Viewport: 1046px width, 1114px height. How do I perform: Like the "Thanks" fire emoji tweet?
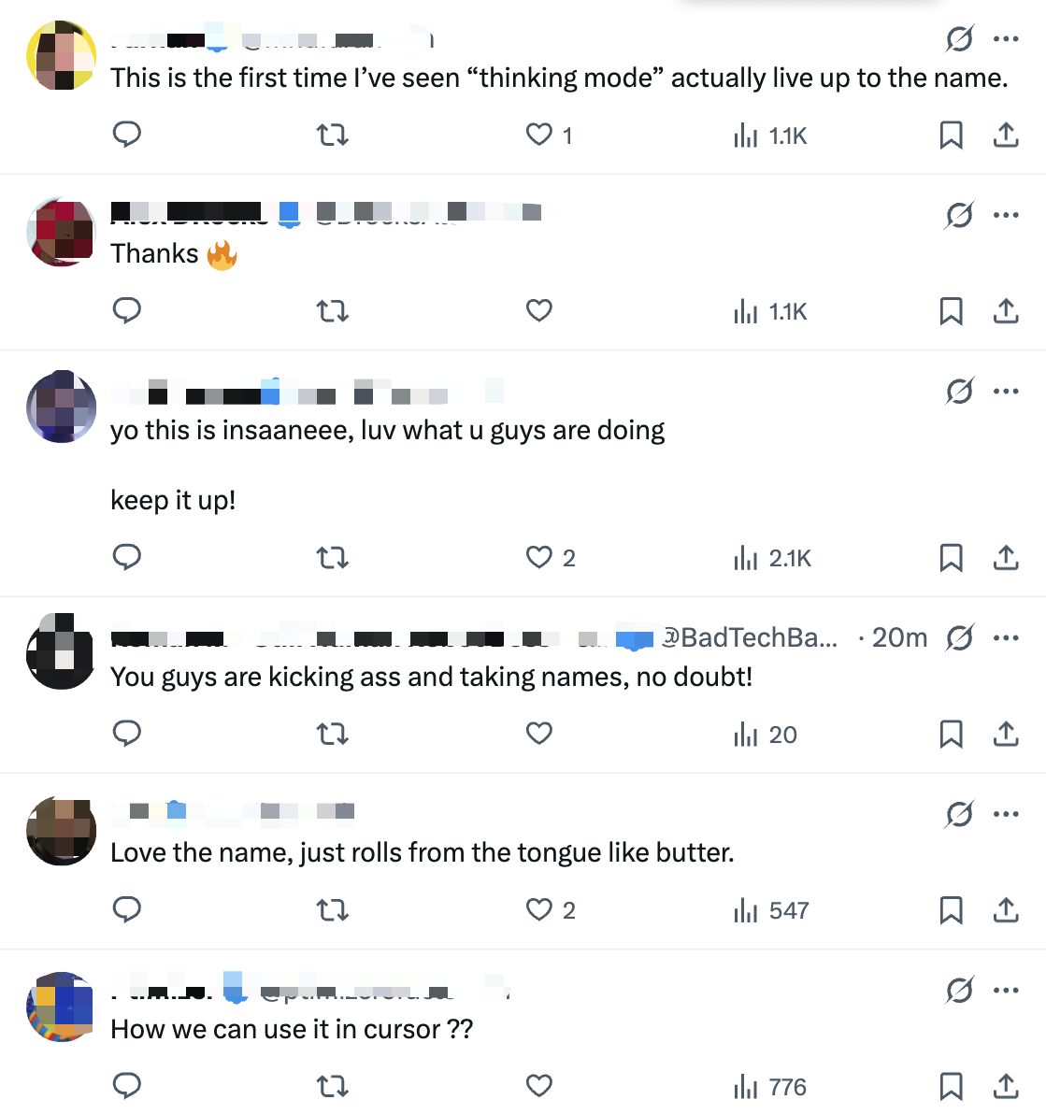pos(539,310)
